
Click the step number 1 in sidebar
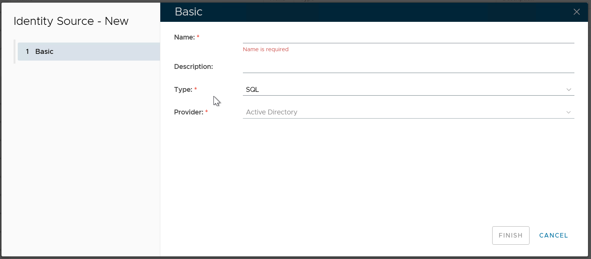click(28, 52)
